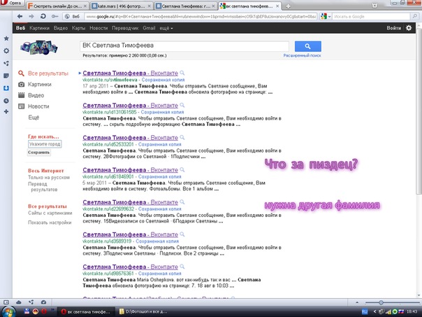Screen dimensions: 422x317
Task: Filter results by Картинки (Images)
Action: click(x=39, y=84)
